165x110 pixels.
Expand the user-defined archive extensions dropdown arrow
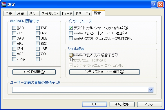151,90
